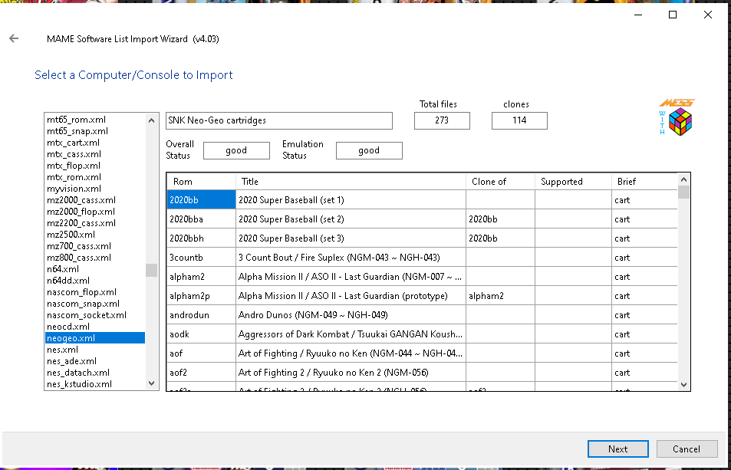The height and width of the screenshot is (470, 731).
Task: Select nascom_socket.xml in the list
Action: (95, 315)
